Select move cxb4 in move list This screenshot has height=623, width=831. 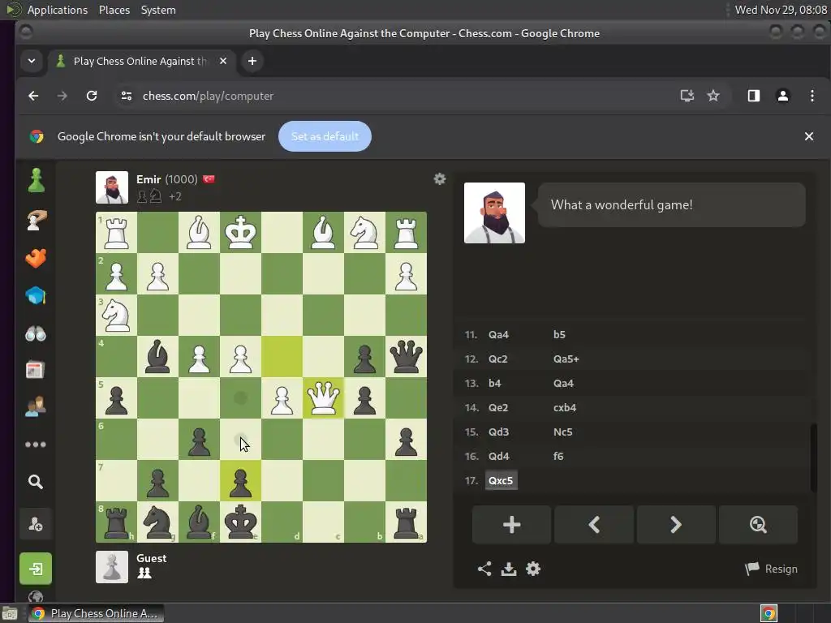pyautogui.click(x=565, y=407)
